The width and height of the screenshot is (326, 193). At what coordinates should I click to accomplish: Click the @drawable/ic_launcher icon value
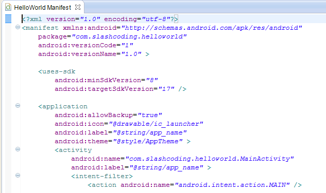[156, 124]
